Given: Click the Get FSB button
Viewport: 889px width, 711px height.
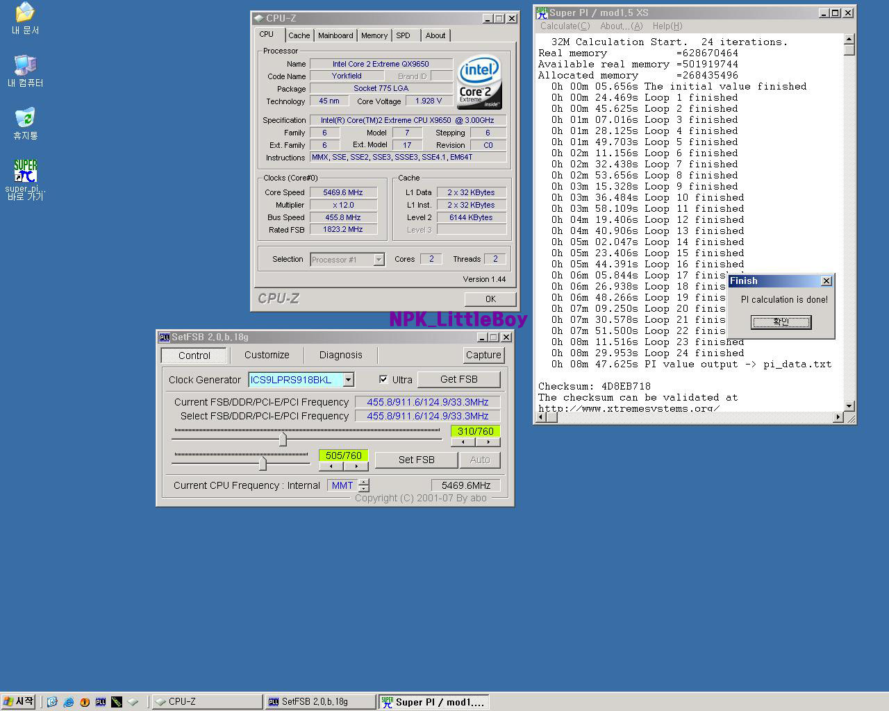Looking at the screenshot, I should (459, 379).
